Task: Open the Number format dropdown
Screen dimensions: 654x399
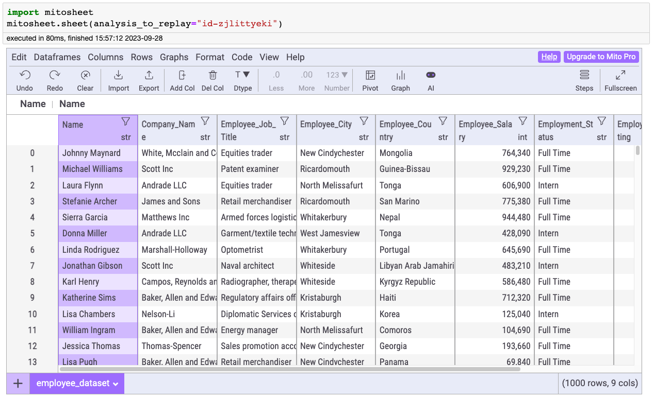Action: pos(336,74)
